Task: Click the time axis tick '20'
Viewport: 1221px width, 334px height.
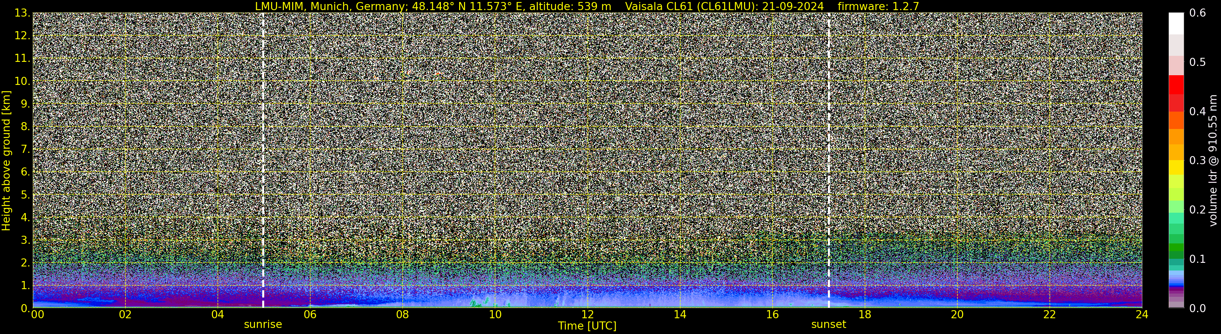Action: click(x=957, y=315)
